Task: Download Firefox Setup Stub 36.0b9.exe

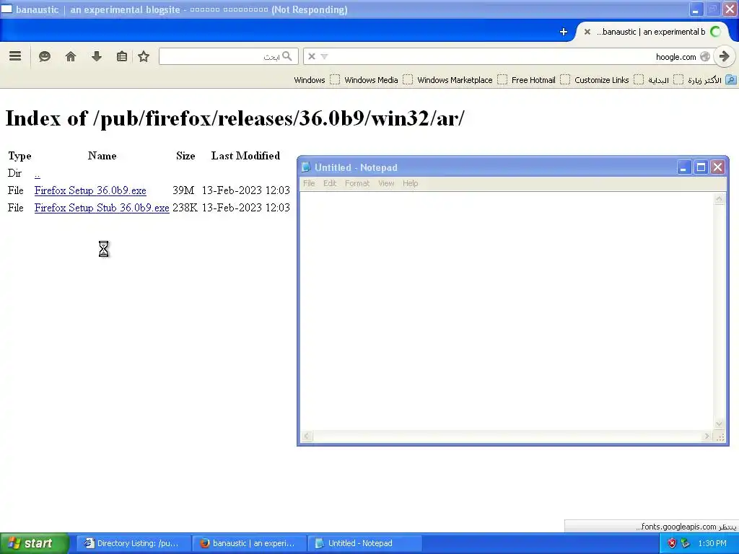Action: 102,208
